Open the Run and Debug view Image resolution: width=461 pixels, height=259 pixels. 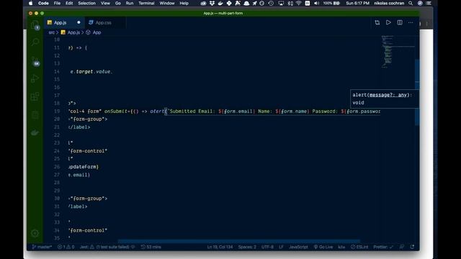point(35,78)
